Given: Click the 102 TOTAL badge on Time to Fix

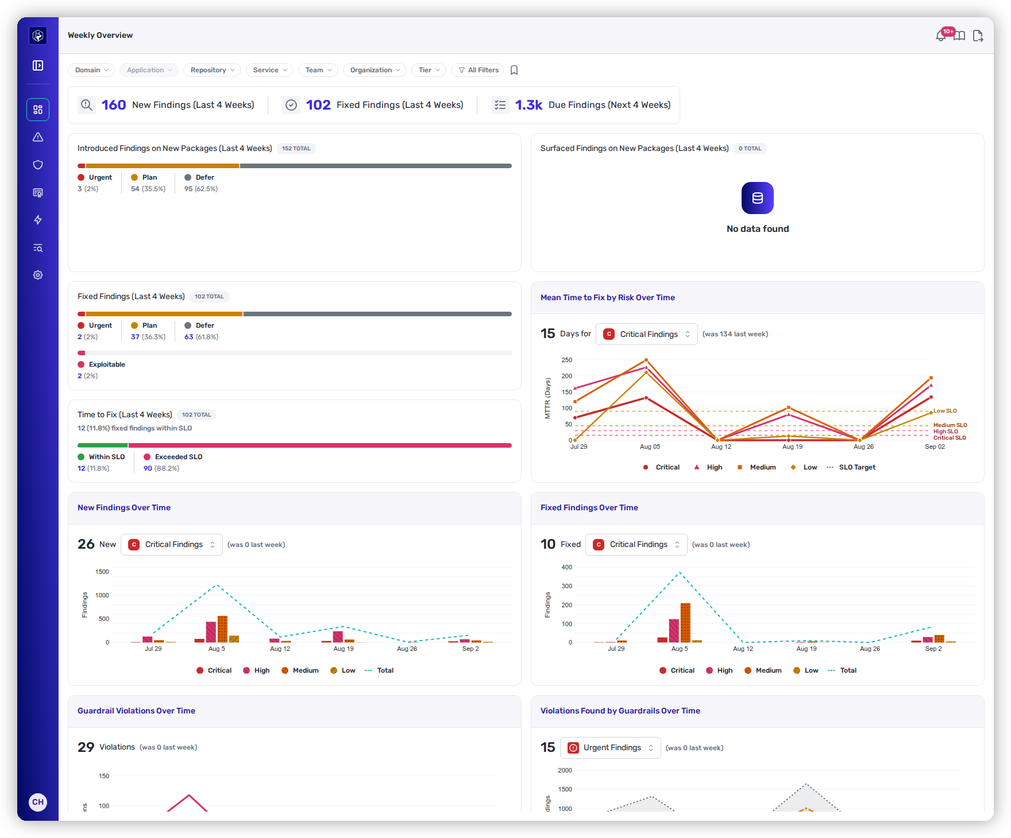Looking at the screenshot, I should tap(196, 415).
